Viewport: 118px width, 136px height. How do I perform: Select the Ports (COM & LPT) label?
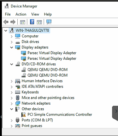37,120
